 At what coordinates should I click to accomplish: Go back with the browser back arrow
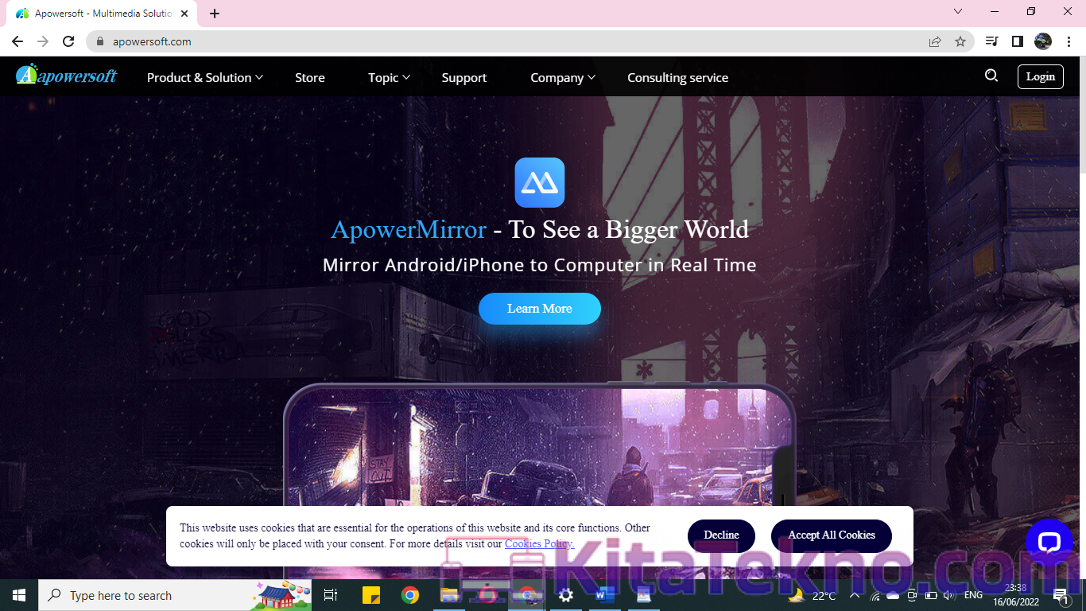point(17,41)
